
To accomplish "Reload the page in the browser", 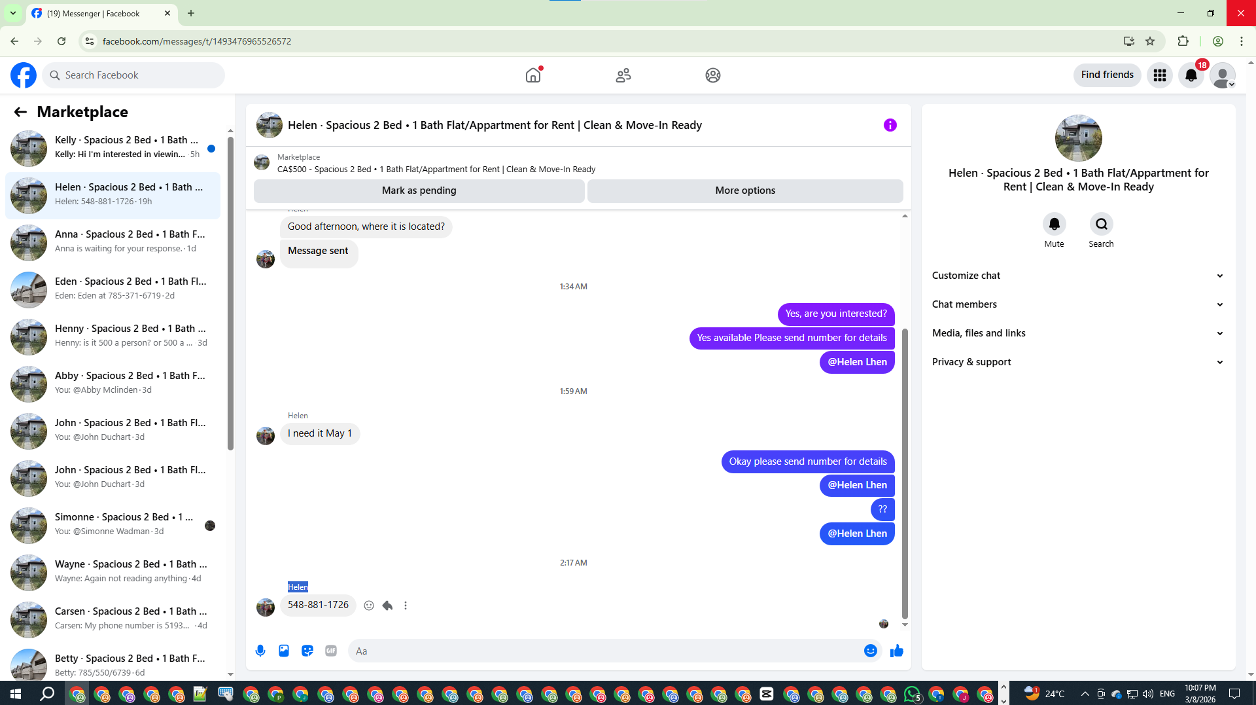I will pyautogui.click(x=61, y=41).
